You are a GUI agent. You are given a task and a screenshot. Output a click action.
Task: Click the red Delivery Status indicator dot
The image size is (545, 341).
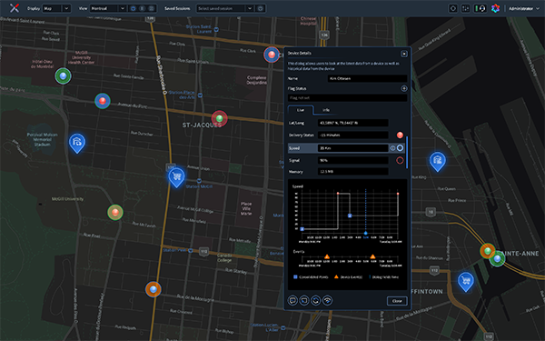click(x=400, y=135)
